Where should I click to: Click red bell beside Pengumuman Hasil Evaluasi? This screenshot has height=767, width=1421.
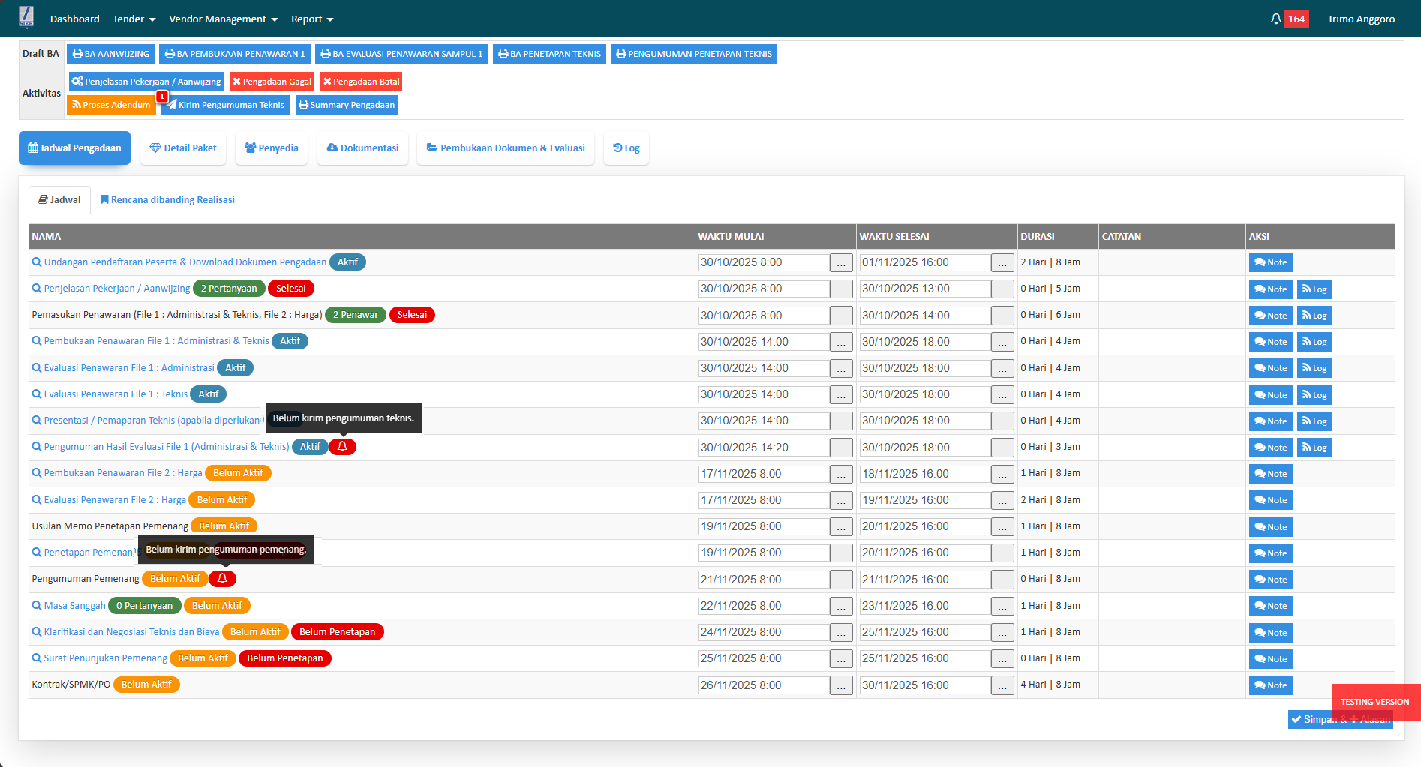[x=342, y=447]
